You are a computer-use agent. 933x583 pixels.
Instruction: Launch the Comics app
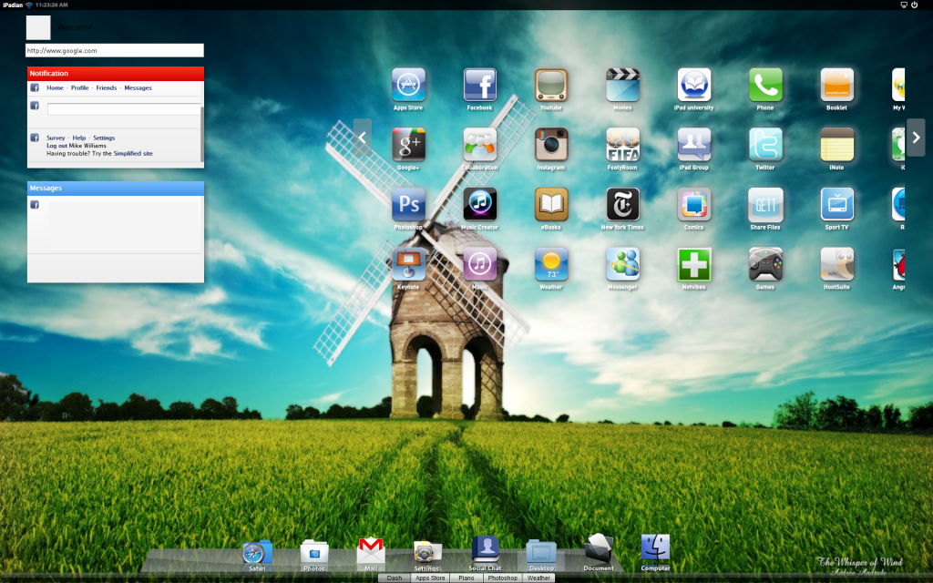pos(693,204)
